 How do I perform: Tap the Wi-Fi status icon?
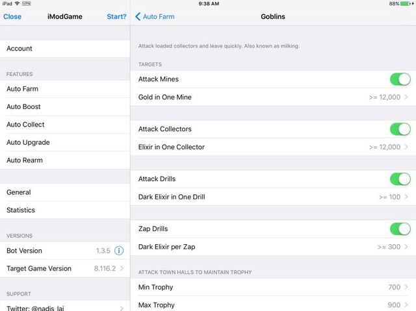pos(18,3)
